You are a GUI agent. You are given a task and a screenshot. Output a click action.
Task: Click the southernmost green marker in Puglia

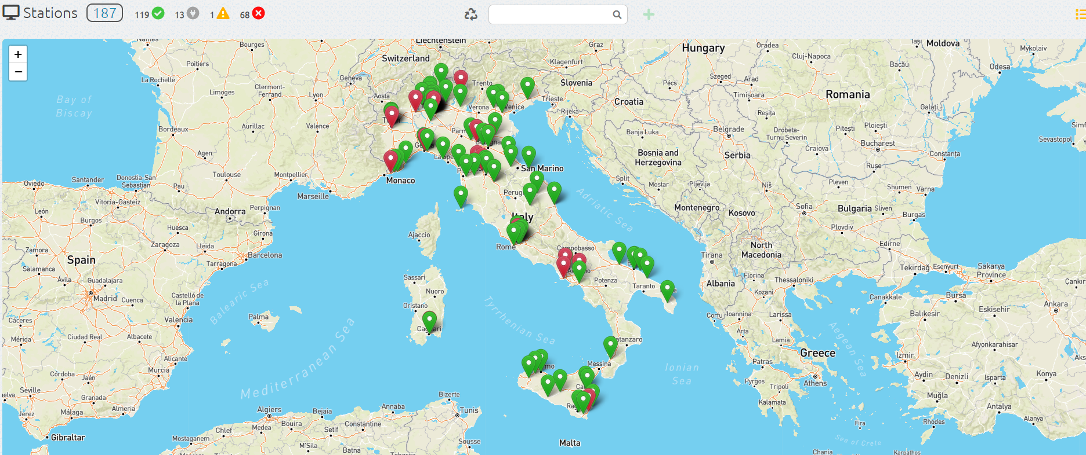click(668, 289)
